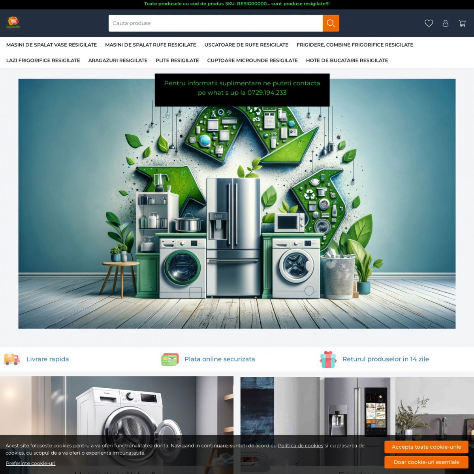Viewport: 474px width, 474px height.
Task: Open the washing machine category image
Action: (117, 425)
